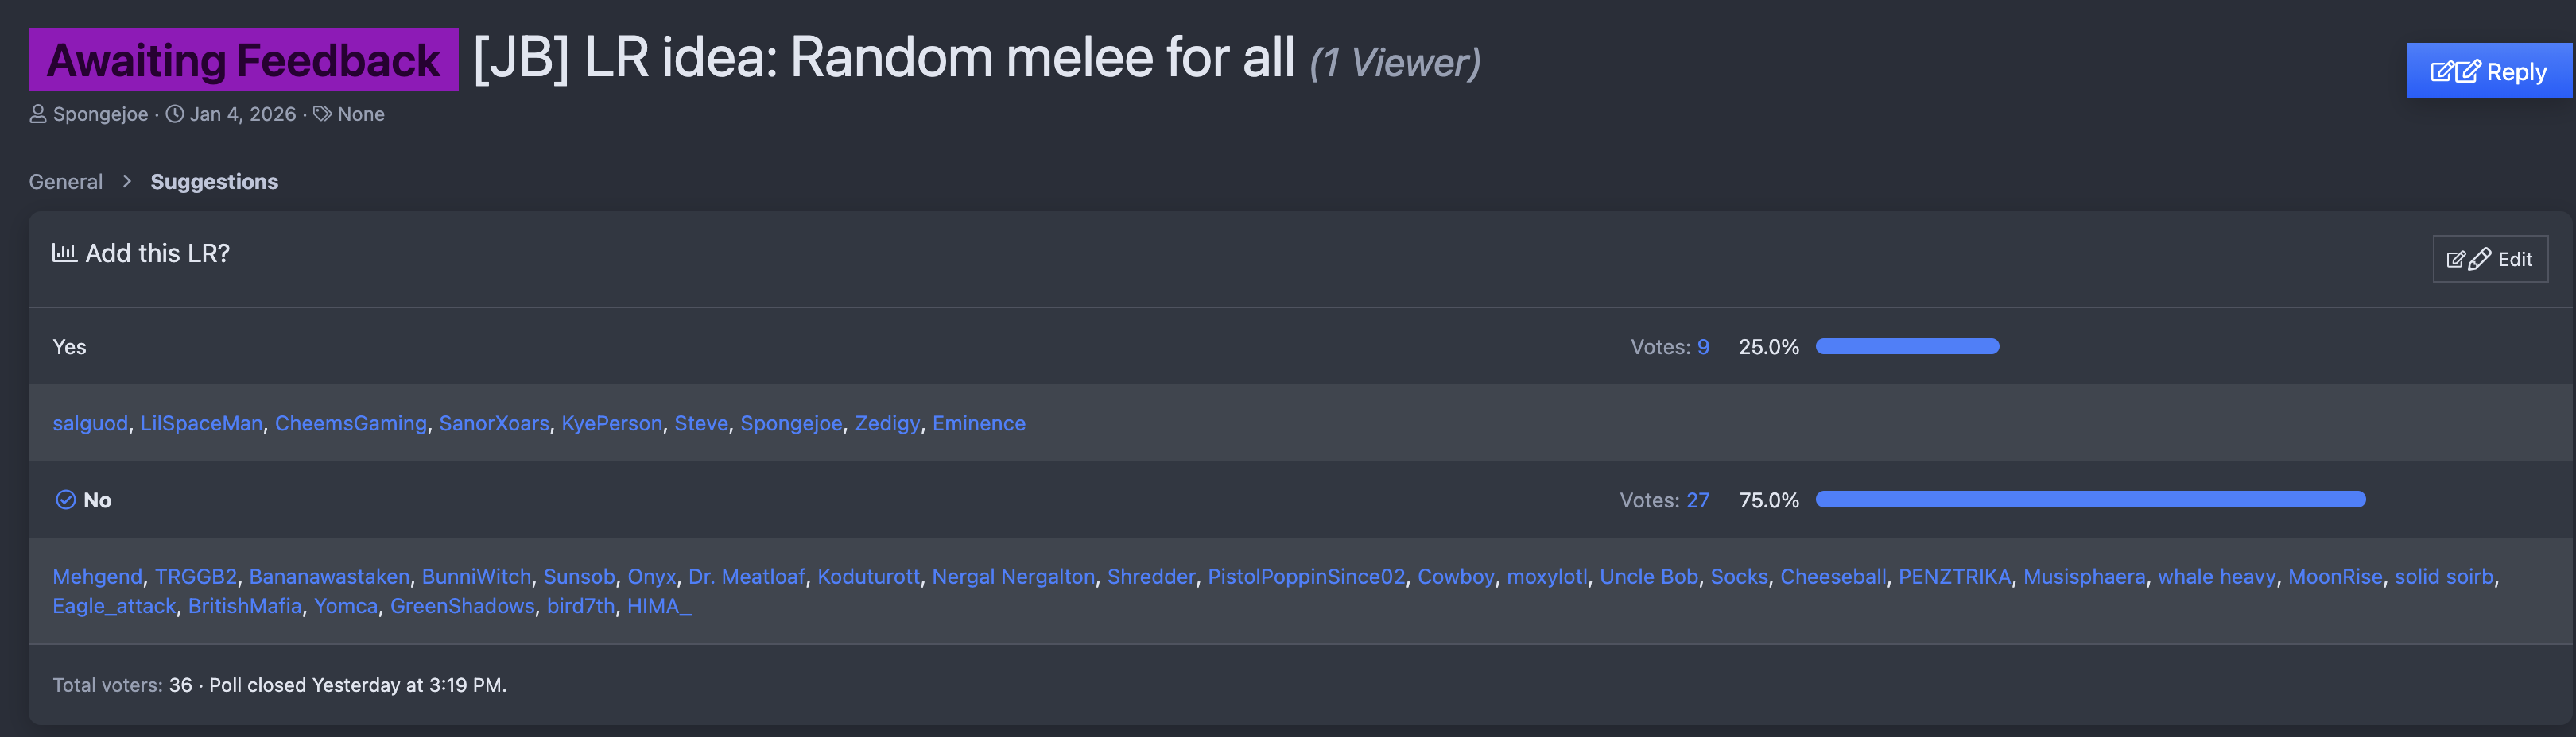Screen dimensions: 2576x737
Task: Click the tag icon next to None
Action: click(x=322, y=115)
